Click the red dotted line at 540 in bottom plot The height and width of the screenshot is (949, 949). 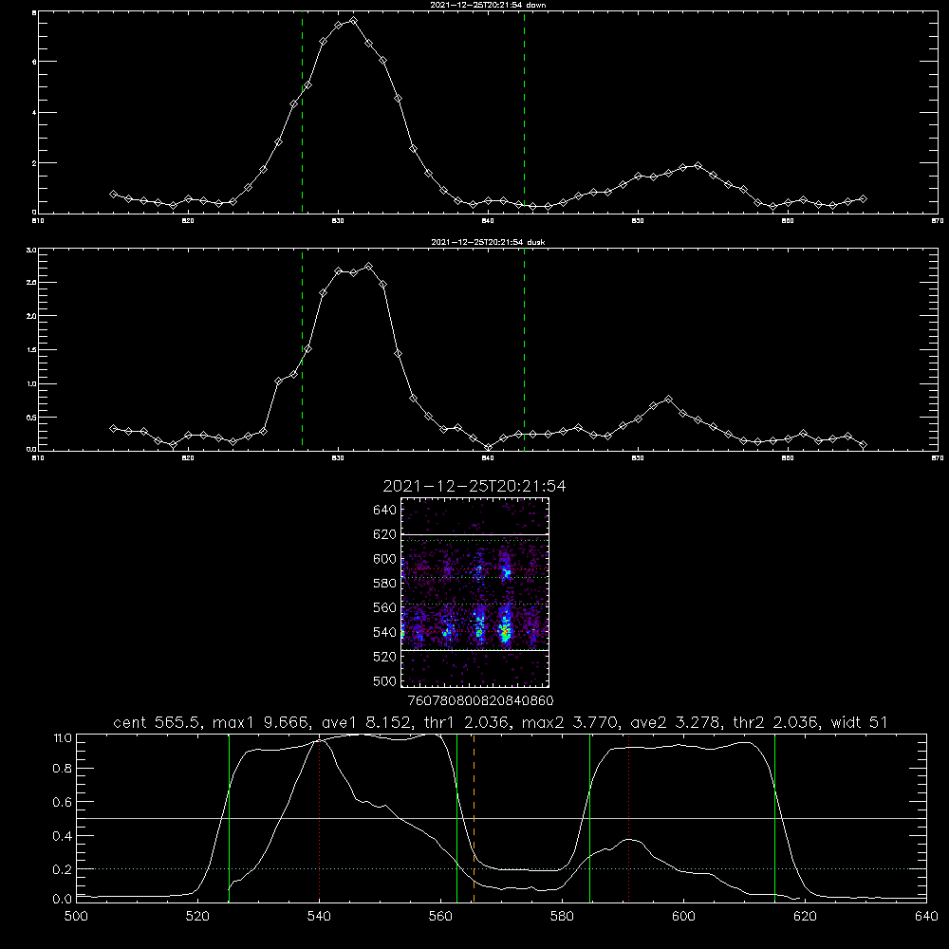pos(320,820)
